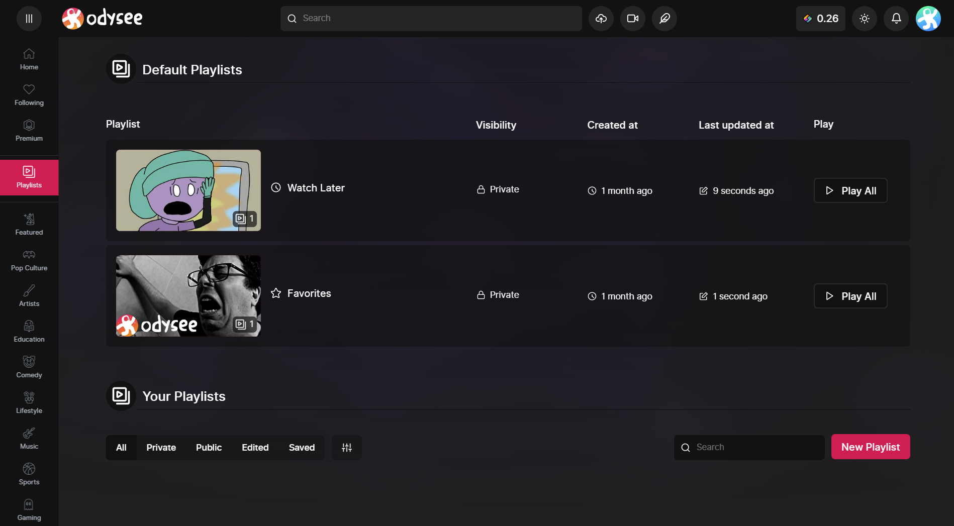Select the Private filter tab
This screenshot has width=954, height=526.
[161, 448]
